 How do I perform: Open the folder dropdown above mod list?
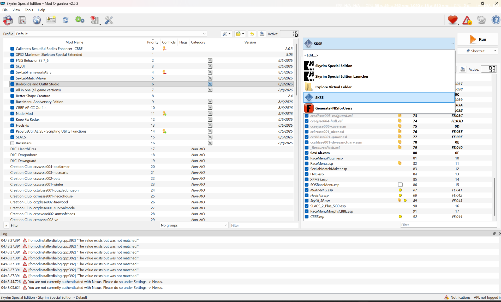coord(240,34)
